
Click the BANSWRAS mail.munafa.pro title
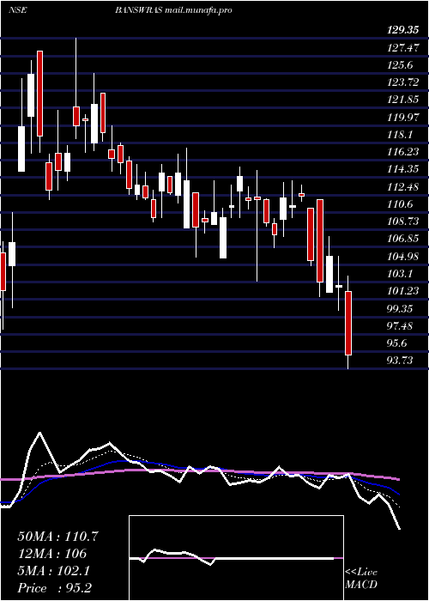coord(173,10)
